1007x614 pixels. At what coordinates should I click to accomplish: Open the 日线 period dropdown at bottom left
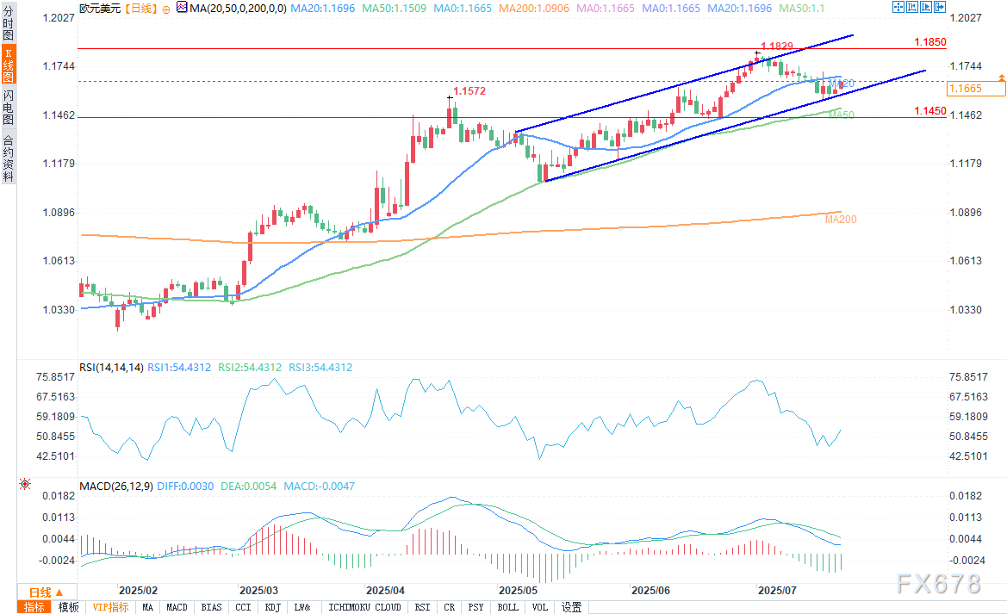pos(47,592)
